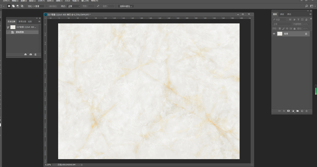317x167 pixels.
Task: Open the search magnifier in options bar
Action: click(307, 6)
